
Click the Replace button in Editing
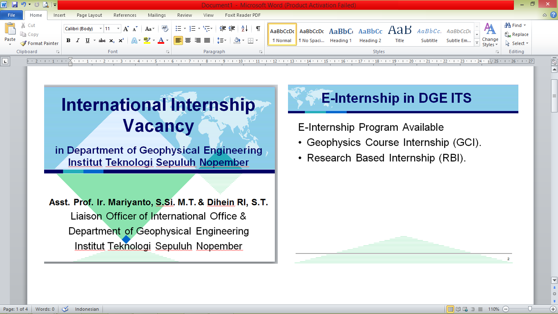517,34
